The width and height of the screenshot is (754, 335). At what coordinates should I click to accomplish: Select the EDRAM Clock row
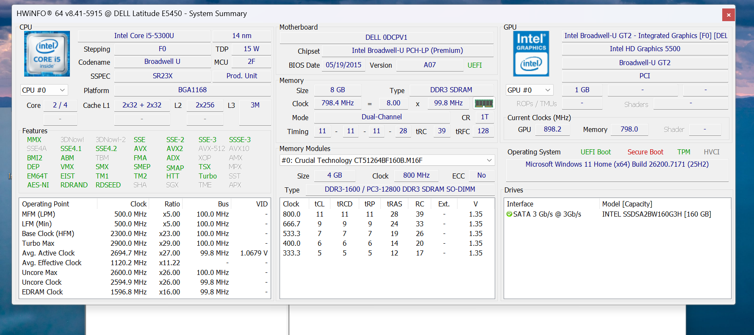click(x=145, y=292)
